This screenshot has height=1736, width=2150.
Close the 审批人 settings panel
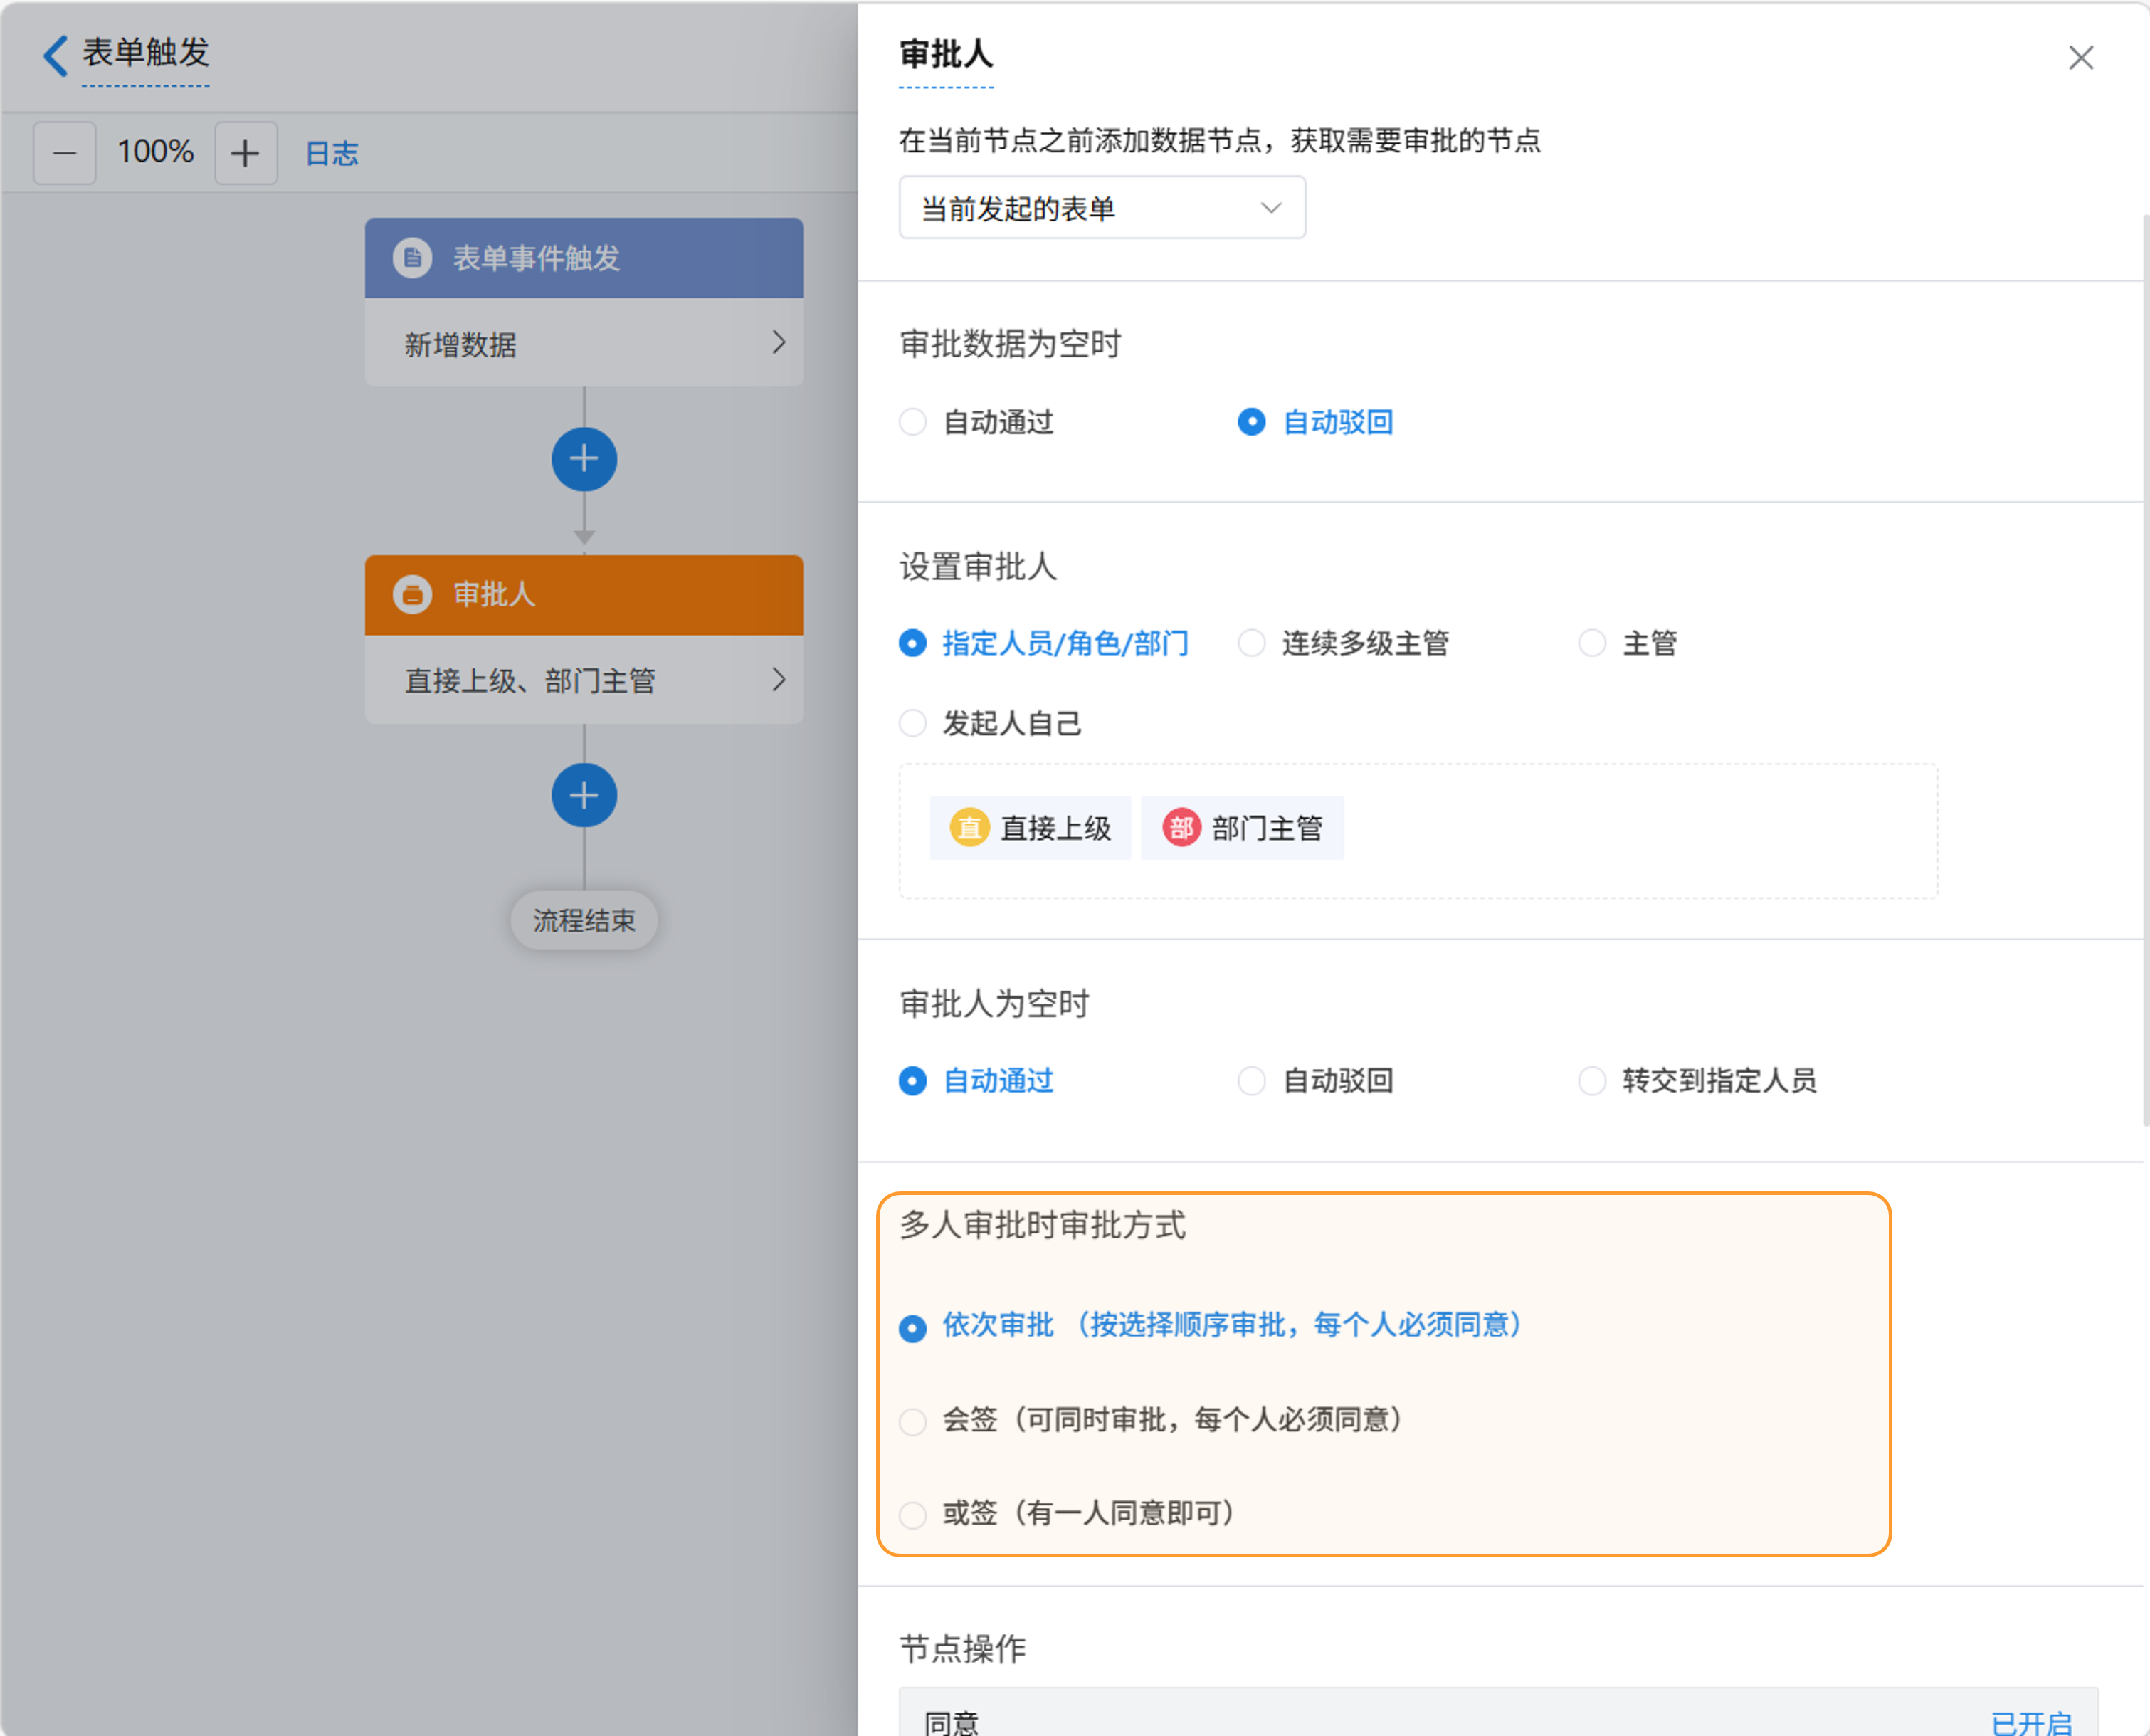2080,58
